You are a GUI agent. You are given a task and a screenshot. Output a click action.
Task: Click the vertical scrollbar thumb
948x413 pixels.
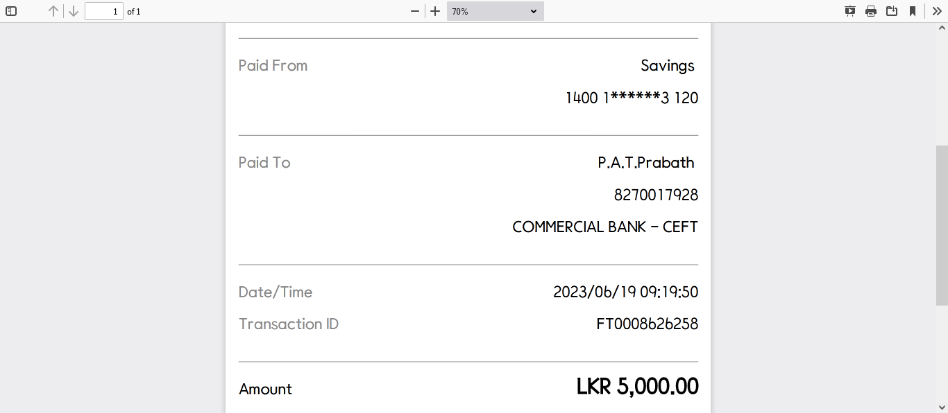point(942,225)
